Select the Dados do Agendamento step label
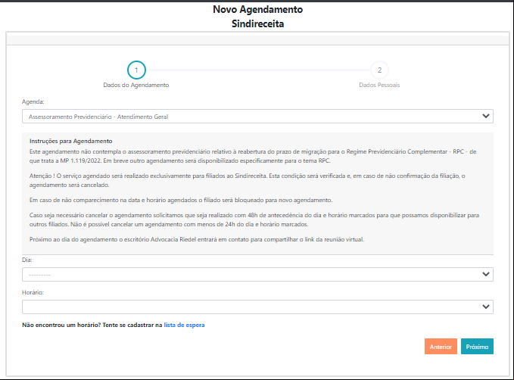This screenshot has height=380, width=514. coord(136,85)
